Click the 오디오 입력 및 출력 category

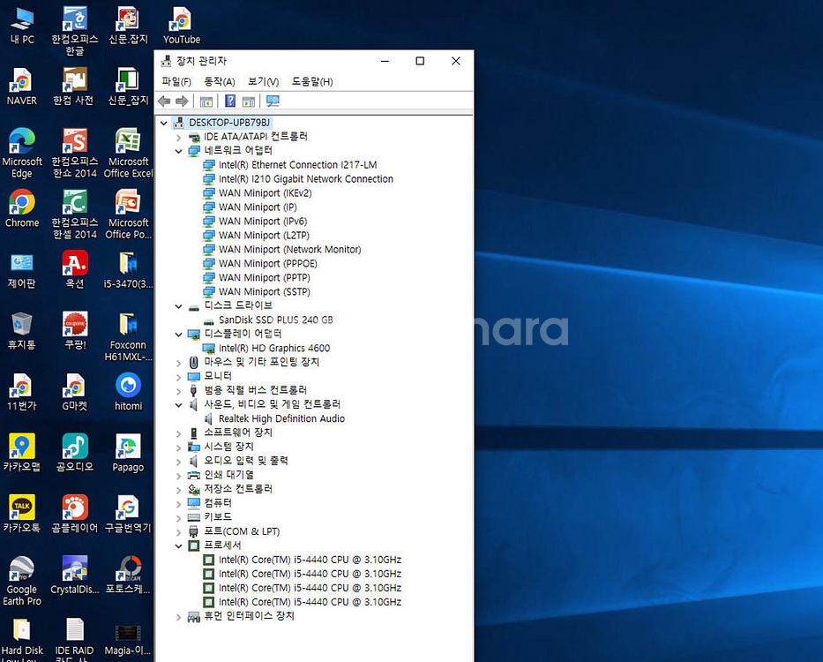click(245, 461)
